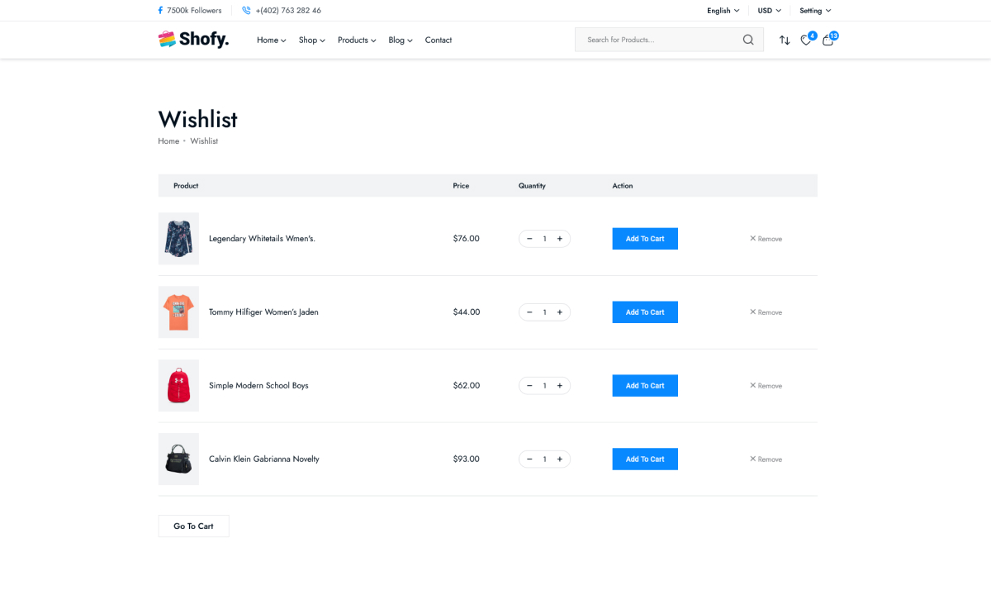Image resolution: width=991 pixels, height=595 pixels.
Task: Click the Go To Cart button
Action: coord(193,526)
